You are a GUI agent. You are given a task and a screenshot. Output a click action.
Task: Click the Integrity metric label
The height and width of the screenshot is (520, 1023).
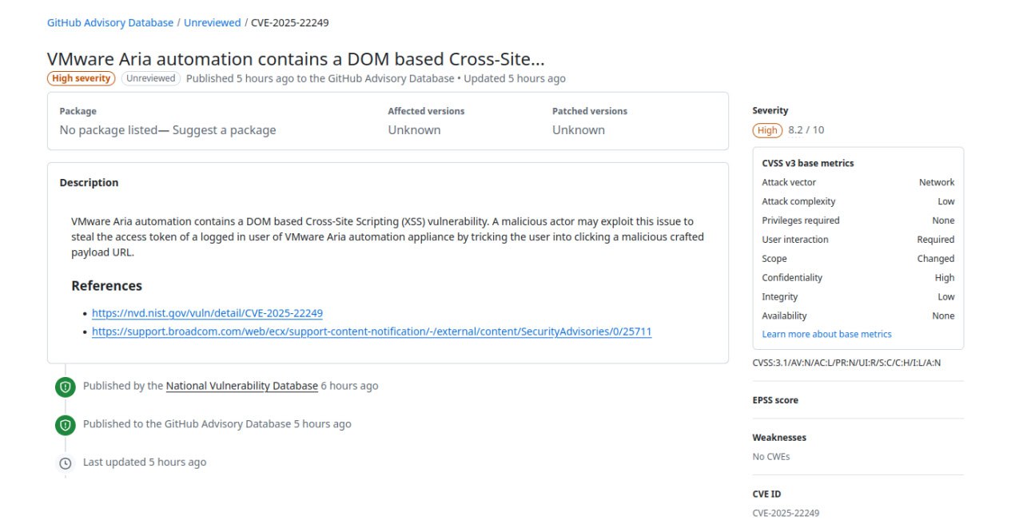pyautogui.click(x=780, y=297)
